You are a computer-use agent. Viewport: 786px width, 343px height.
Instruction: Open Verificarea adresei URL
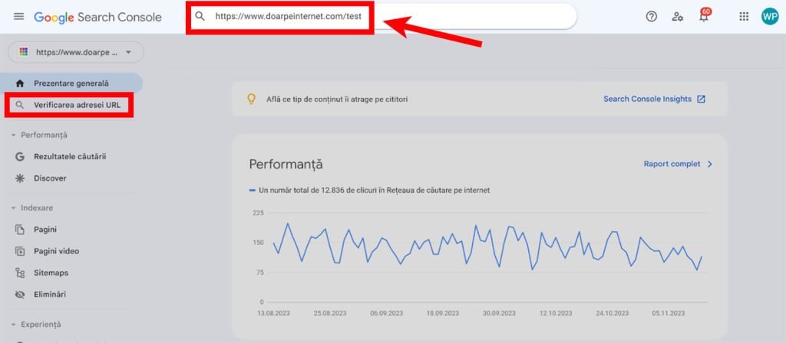[x=70, y=105]
